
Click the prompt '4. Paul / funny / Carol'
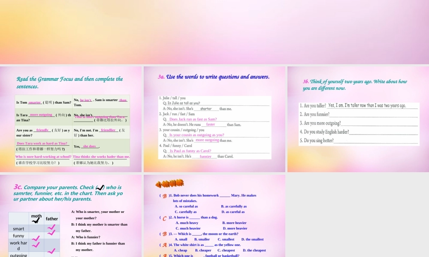click(175, 146)
